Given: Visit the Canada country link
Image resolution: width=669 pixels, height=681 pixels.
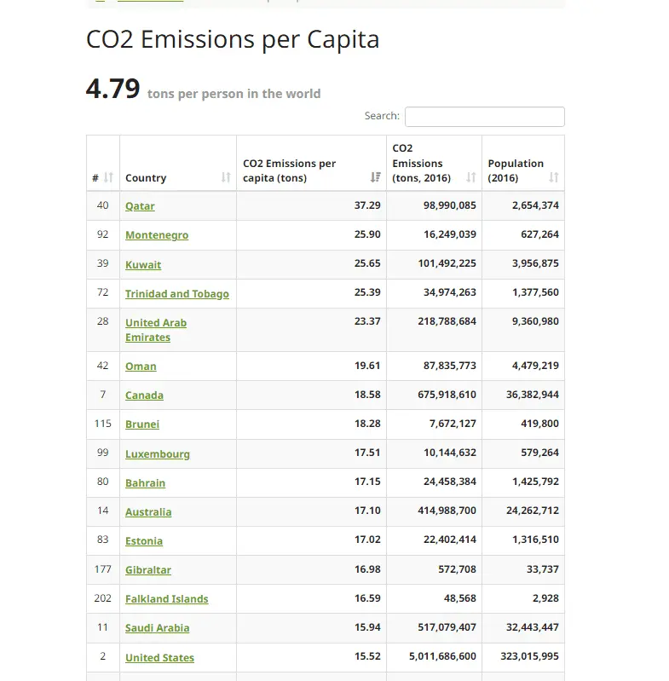Looking at the screenshot, I should tap(144, 395).
